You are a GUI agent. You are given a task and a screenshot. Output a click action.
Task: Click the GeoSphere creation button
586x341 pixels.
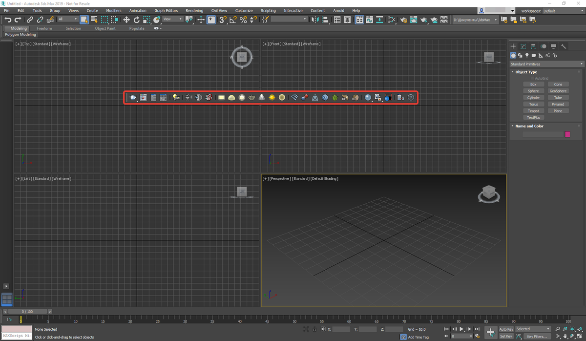[558, 90]
